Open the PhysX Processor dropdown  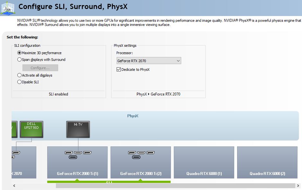point(149,61)
